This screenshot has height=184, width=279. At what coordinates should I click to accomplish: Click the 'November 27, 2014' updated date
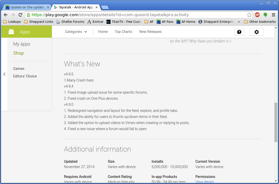click(79, 167)
